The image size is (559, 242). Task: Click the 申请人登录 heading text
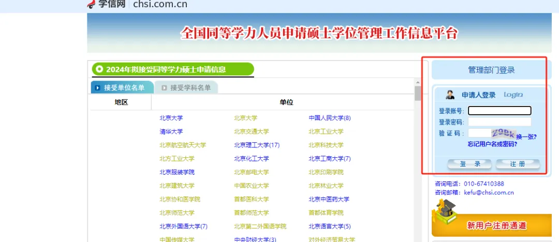click(478, 95)
